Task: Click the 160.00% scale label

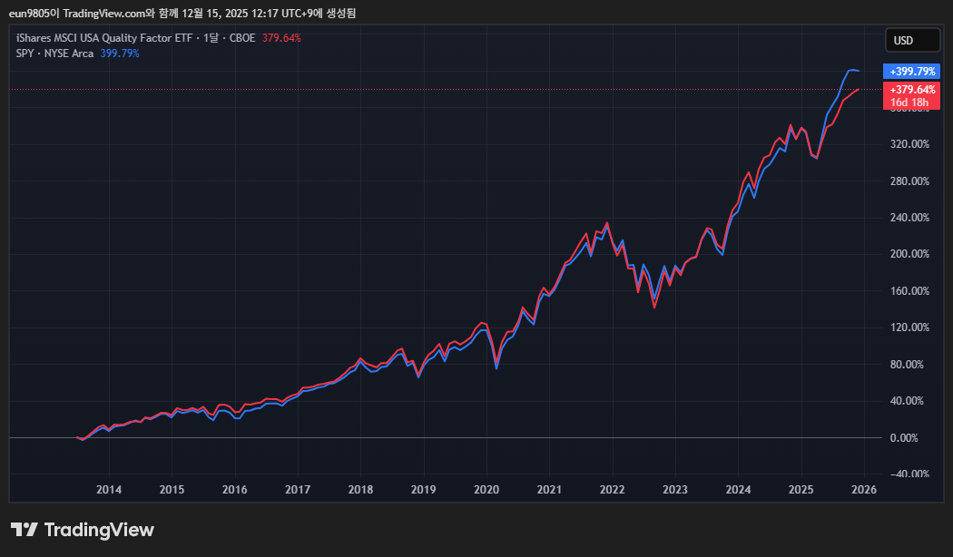Action: pos(909,291)
